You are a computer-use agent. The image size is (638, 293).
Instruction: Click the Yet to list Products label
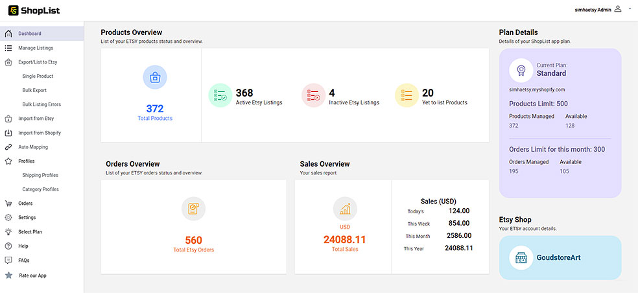[x=445, y=102]
